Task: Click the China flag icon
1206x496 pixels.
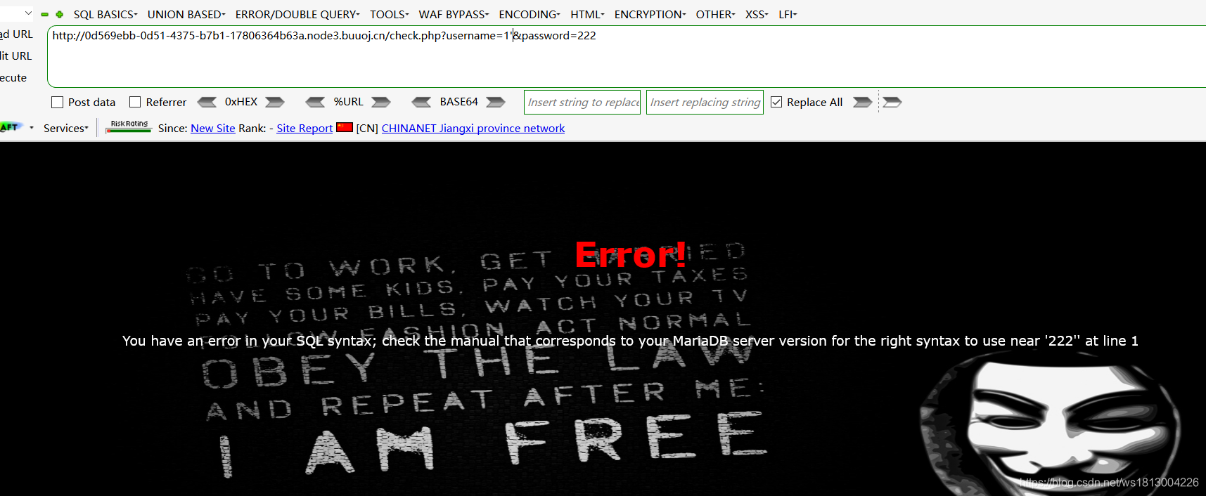Action: [345, 127]
